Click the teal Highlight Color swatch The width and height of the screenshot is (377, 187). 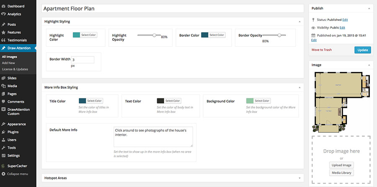pyautogui.click(x=76, y=35)
